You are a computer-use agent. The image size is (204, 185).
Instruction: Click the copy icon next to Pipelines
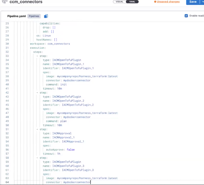46,16
